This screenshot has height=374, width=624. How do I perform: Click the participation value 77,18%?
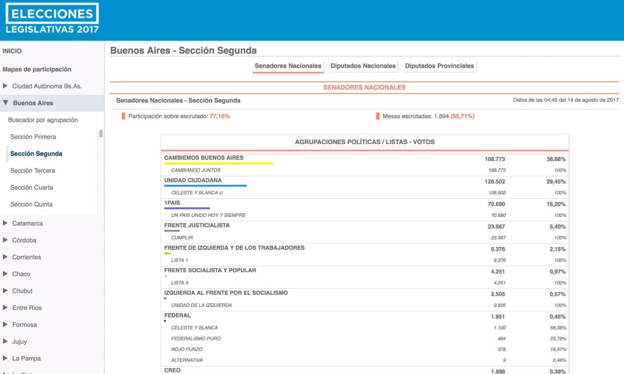coord(220,116)
